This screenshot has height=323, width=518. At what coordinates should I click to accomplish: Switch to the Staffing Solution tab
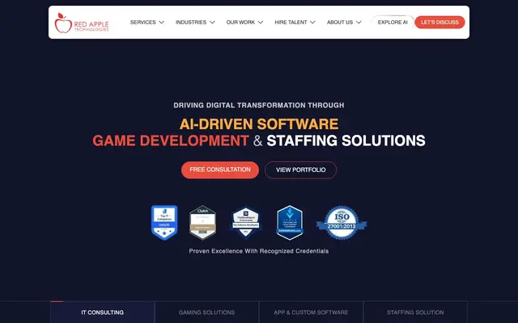coord(415,313)
